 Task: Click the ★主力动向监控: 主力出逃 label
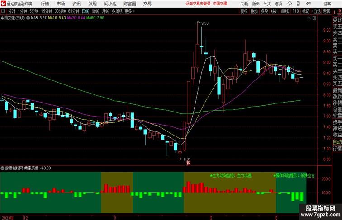click(230, 176)
